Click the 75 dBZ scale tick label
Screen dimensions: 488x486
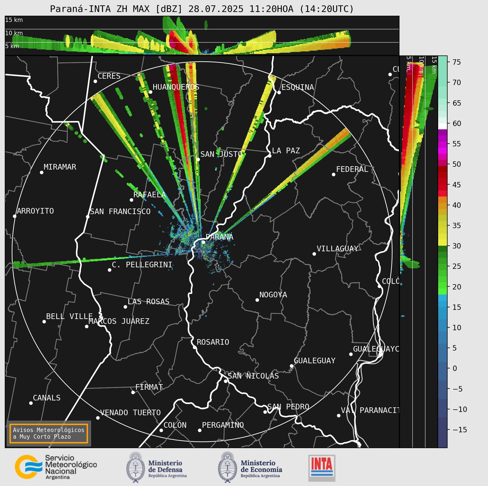(457, 62)
